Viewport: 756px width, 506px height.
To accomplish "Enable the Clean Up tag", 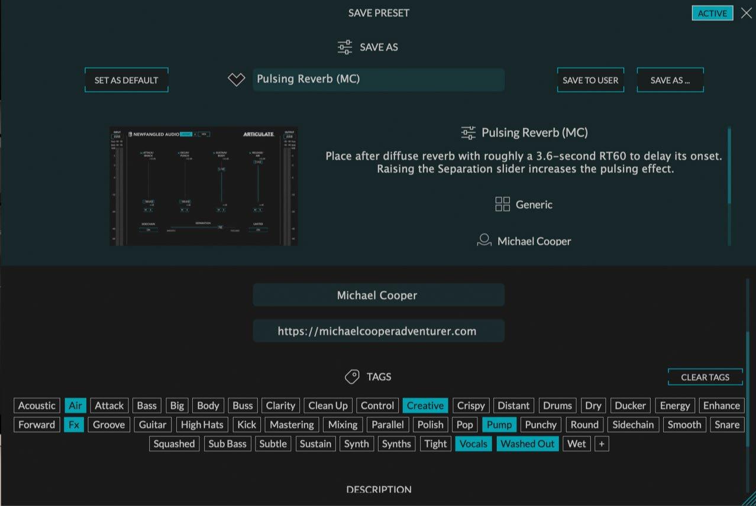I will pos(328,406).
